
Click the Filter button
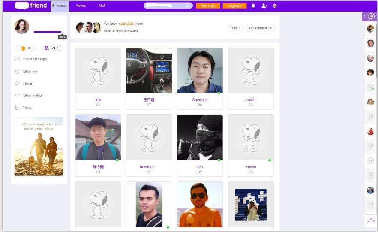click(x=236, y=28)
